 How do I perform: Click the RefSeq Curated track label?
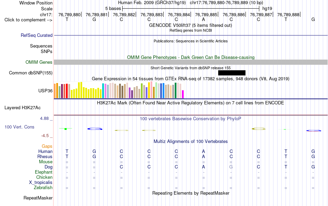coord(36,35)
